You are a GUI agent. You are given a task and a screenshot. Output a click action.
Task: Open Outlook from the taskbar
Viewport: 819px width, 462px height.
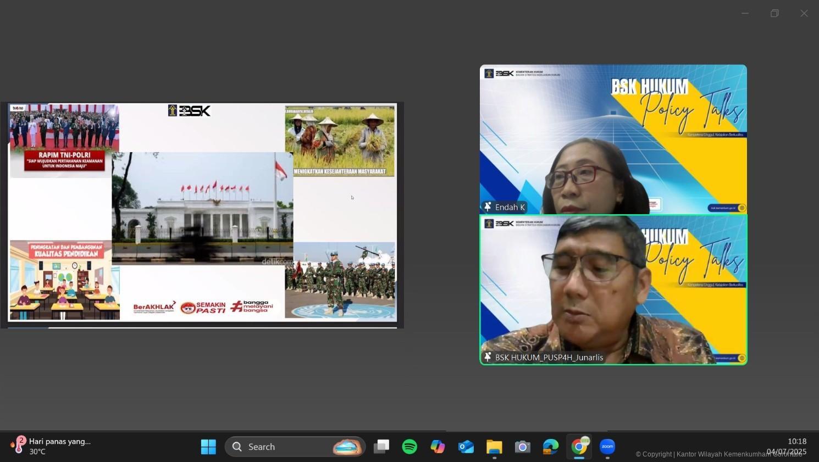coord(466,447)
